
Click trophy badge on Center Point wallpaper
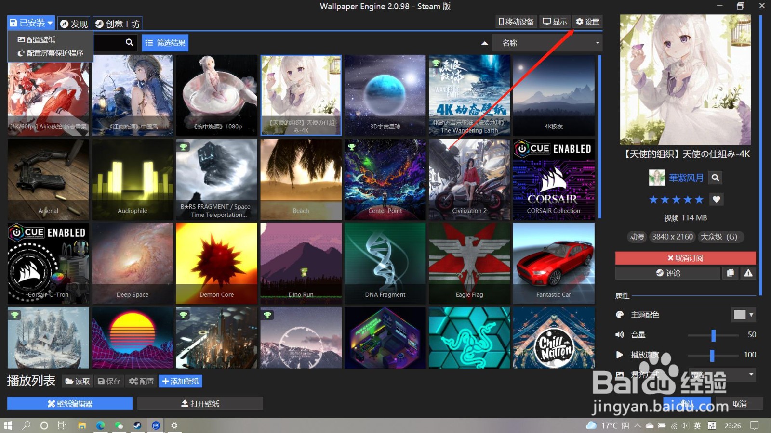click(x=352, y=147)
